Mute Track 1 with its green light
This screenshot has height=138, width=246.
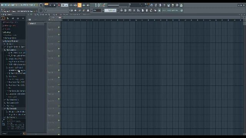pos(59,27)
